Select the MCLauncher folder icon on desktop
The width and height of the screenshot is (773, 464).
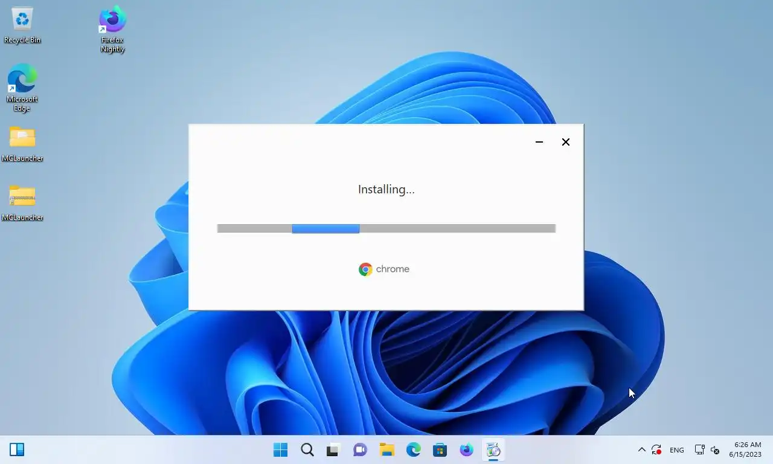(x=22, y=144)
